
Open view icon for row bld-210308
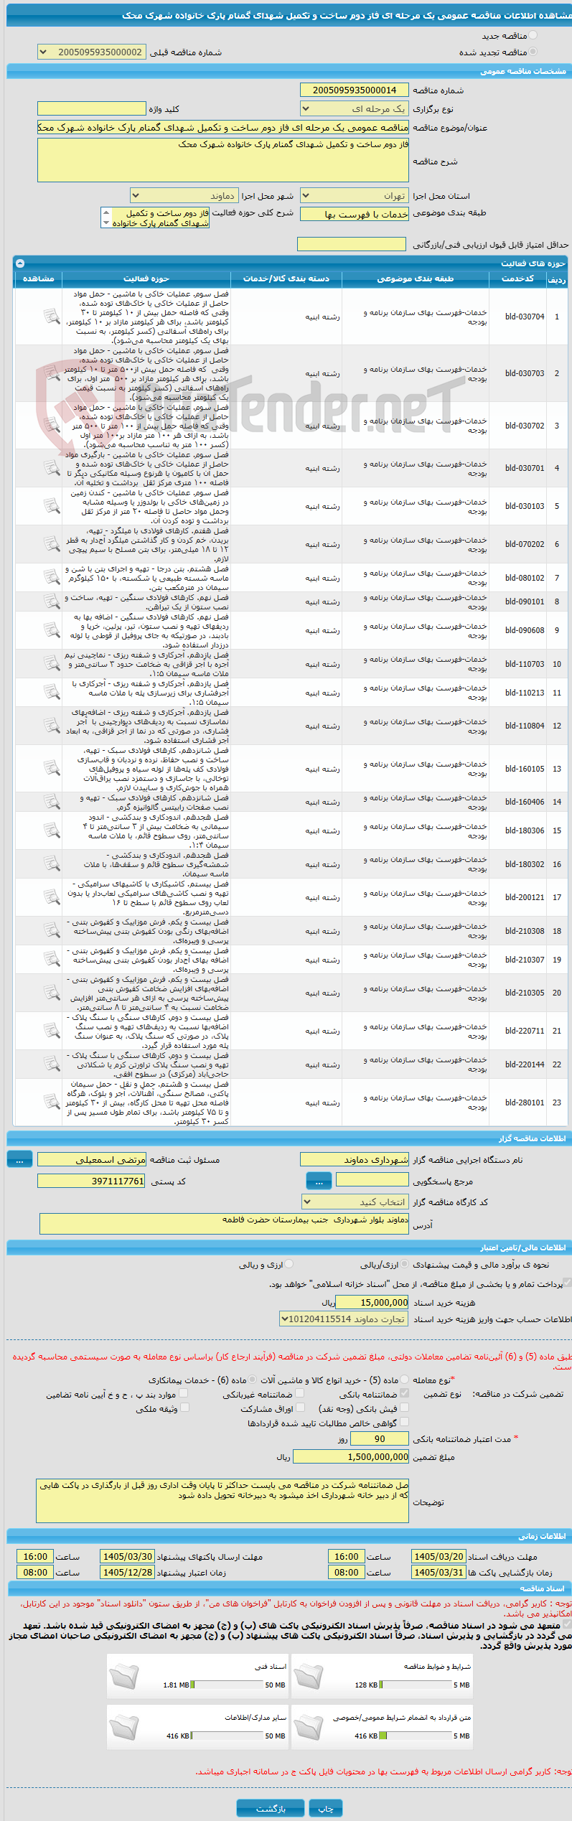(52, 931)
